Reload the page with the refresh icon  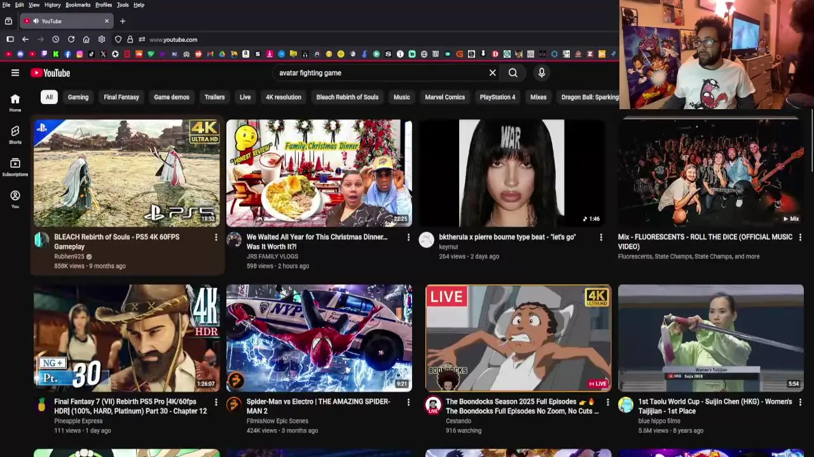point(71,39)
